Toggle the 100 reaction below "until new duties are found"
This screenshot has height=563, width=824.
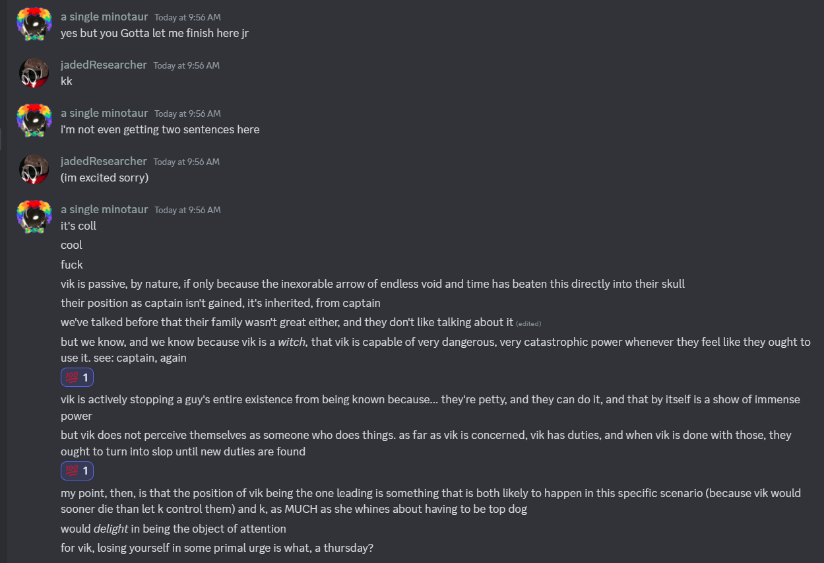(71, 471)
